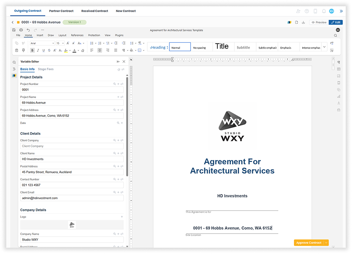Screen dimensions: 352x254
Task: Align text to the right
Action: pyautogui.click(x=108, y=50)
